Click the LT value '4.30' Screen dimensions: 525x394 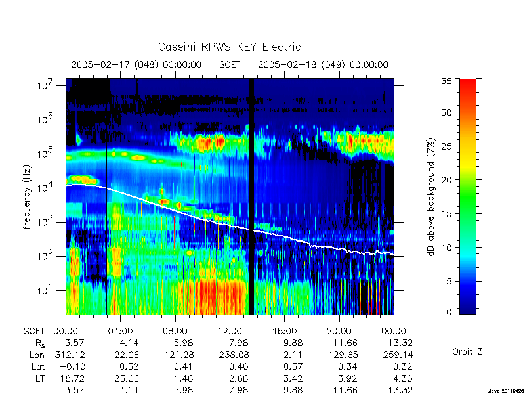click(x=402, y=378)
